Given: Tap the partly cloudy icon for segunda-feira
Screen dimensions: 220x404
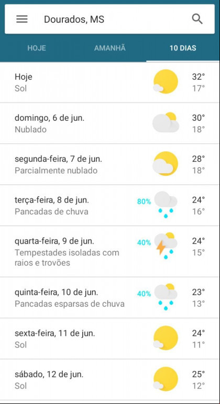Looking at the screenshot, I should click(x=165, y=163).
